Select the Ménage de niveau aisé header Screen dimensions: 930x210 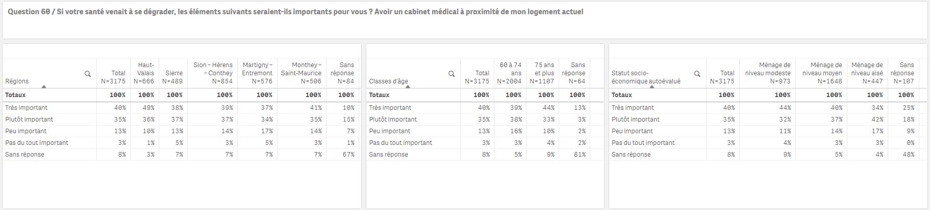pyautogui.click(x=867, y=73)
